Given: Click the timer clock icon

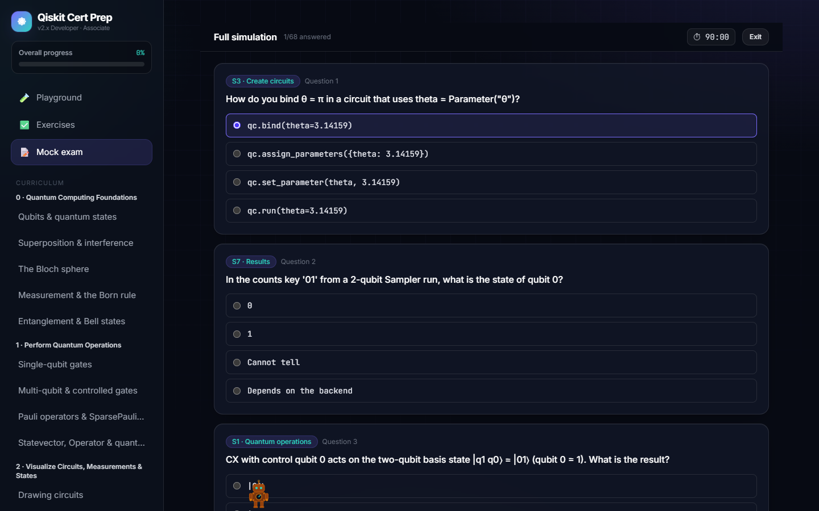Looking at the screenshot, I should 697,37.
